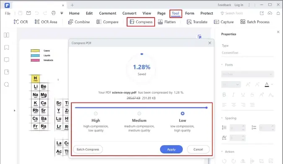283x164 pixels.
Task: Click the redo arrow icon
Action: click(x=45, y=13)
